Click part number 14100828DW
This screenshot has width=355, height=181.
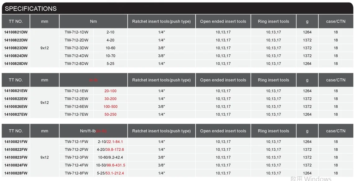click(16, 64)
